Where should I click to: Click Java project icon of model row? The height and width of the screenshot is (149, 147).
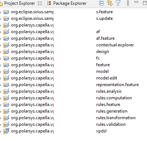click(x=6, y=71)
